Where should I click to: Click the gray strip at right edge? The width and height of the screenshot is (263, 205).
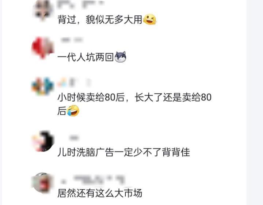[x=255, y=102]
